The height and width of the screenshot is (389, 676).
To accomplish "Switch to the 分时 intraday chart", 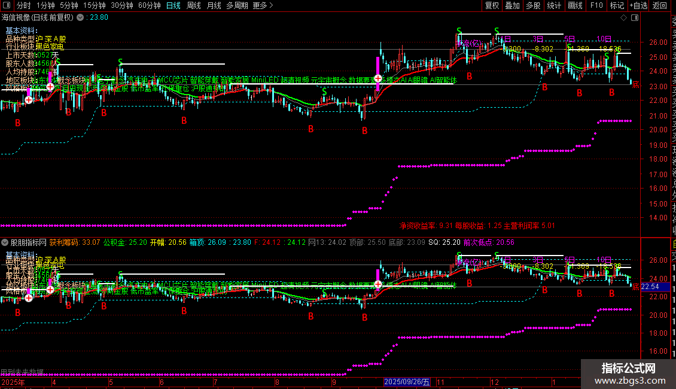I will click(x=24, y=5).
